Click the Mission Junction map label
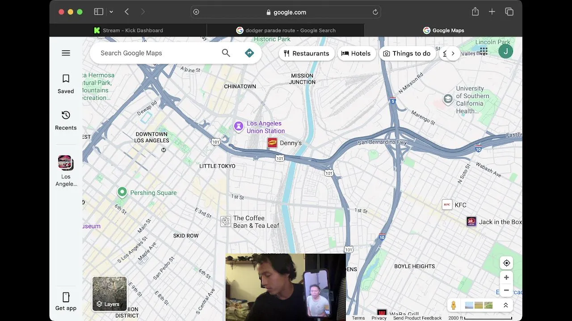This screenshot has width=572, height=321. pyautogui.click(x=302, y=79)
